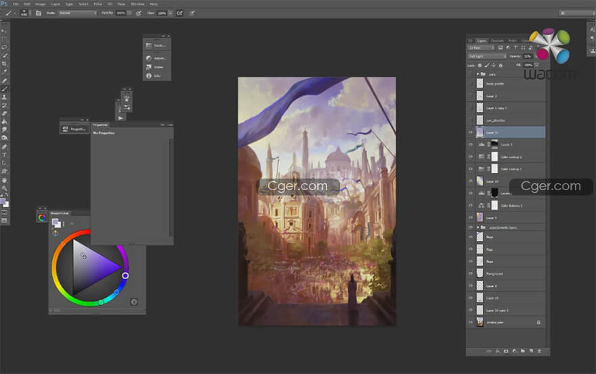The image size is (596, 374).
Task: Hide the locked bottom layer
Action: [x=471, y=323]
